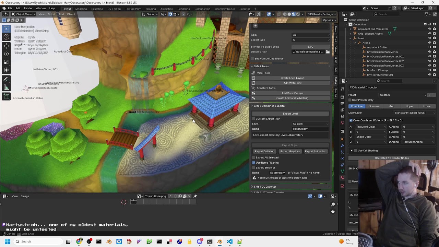Activate the 3D Cursor tool
Viewport: 439px width, 247px height.
pyautogui.click(x=6, y=37)
